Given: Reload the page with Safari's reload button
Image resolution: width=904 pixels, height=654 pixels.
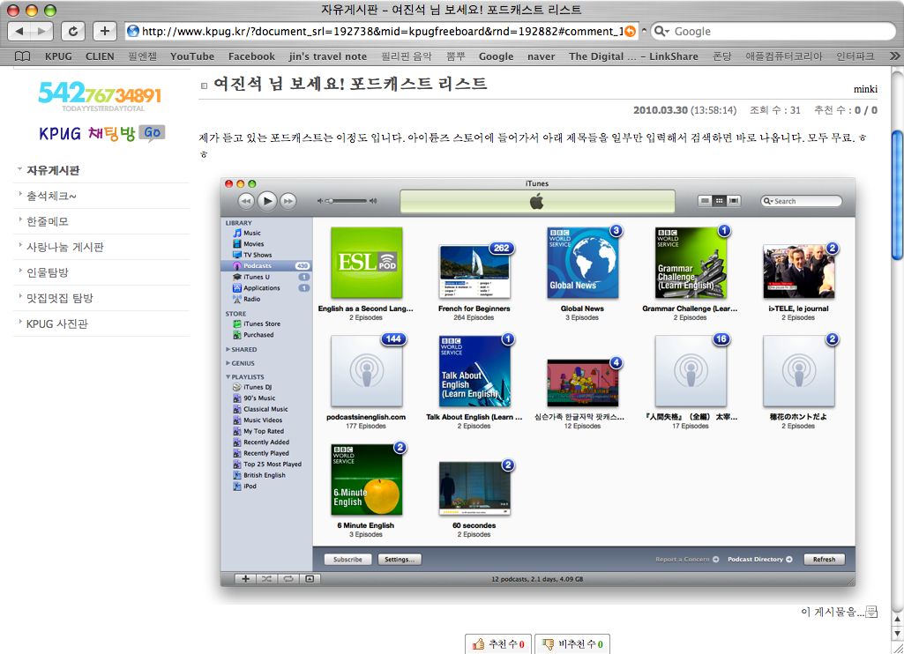Looking at the screenshot, I should coord(73,31).
